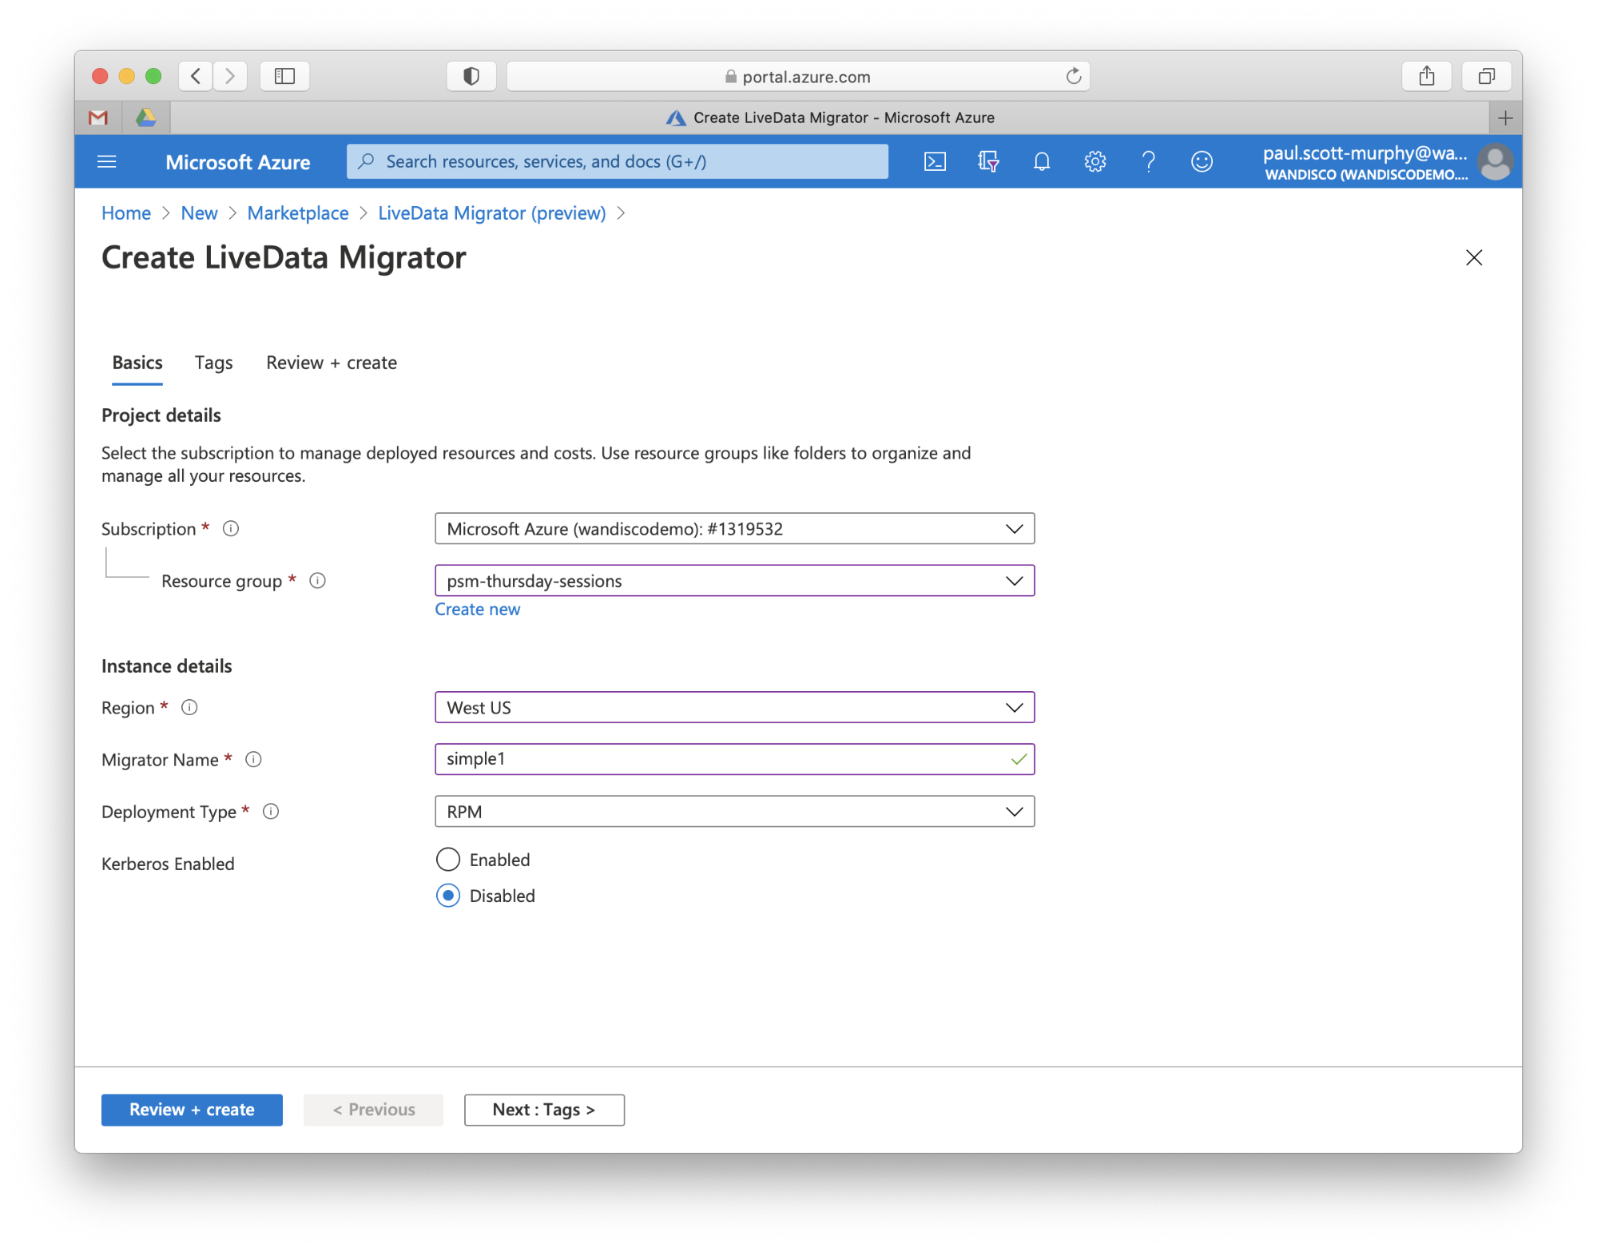Select Kerberos Disabled radio option

pyautogui.click(x=448, y=896)
